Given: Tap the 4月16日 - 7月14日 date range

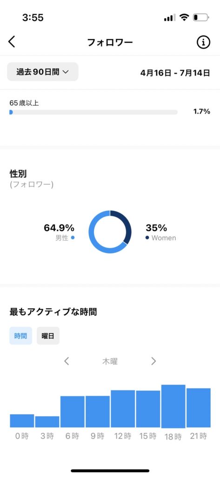Looking at the screenshot, I should pyautogui.click(x=175, y=73).
